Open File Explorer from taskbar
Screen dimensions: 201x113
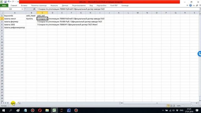pyautogui.click(x=47, y=110)
